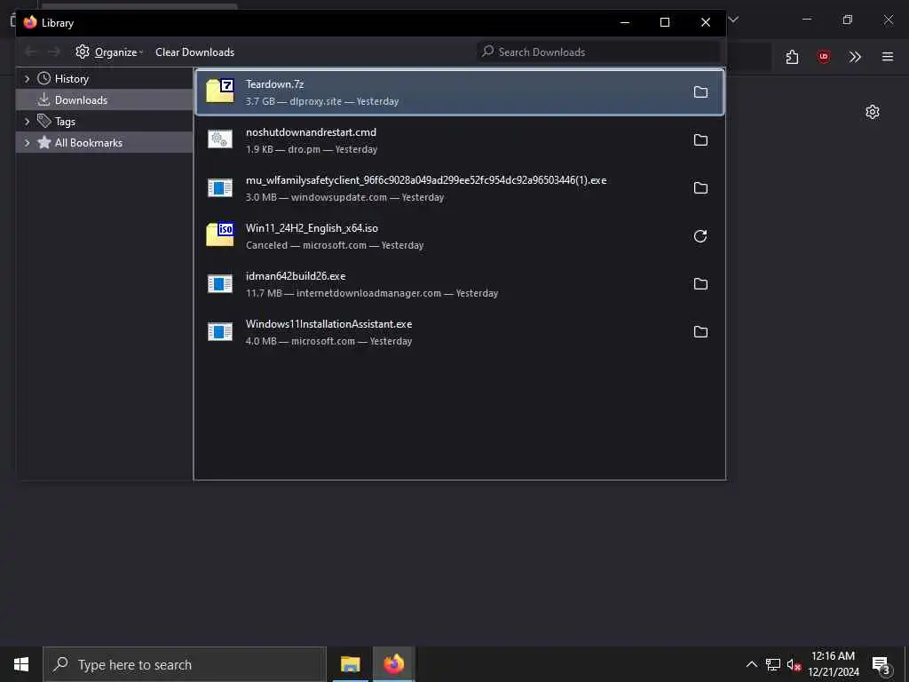The width and height of the screenshot is (909, 682).
Task: Select the Teardown.7z filename text
Action: (x=275, y=84)
